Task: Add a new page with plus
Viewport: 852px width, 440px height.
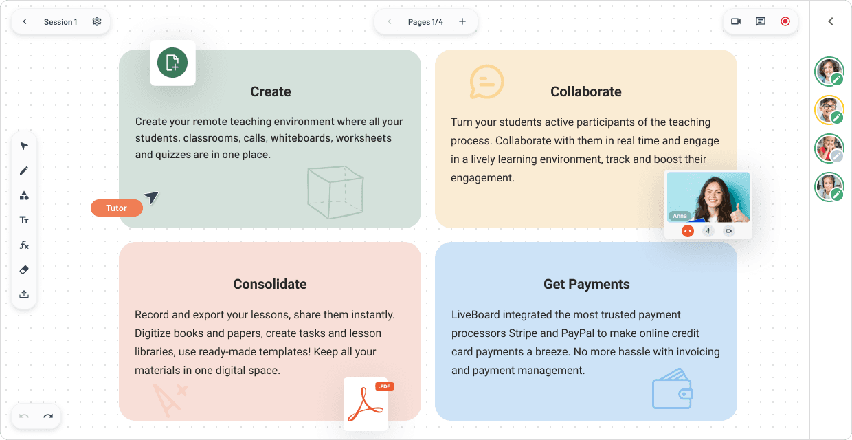Action: click(x=462, y=21)
